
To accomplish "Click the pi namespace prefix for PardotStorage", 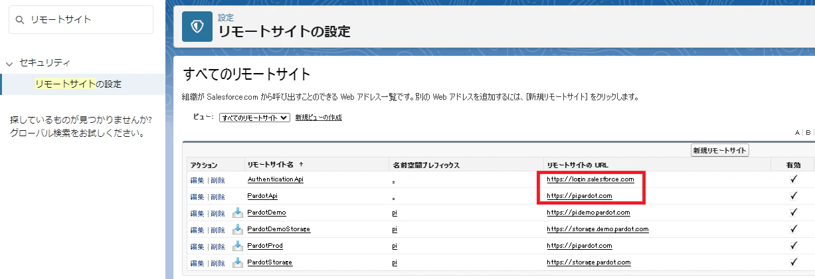I will (395, 262).
